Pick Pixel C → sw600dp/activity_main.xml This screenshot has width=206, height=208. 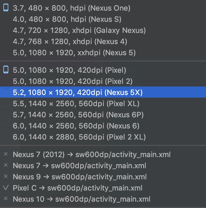[103, 188]
